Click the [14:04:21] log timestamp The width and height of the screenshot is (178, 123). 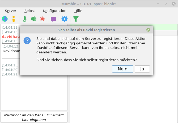click(10, 74)
